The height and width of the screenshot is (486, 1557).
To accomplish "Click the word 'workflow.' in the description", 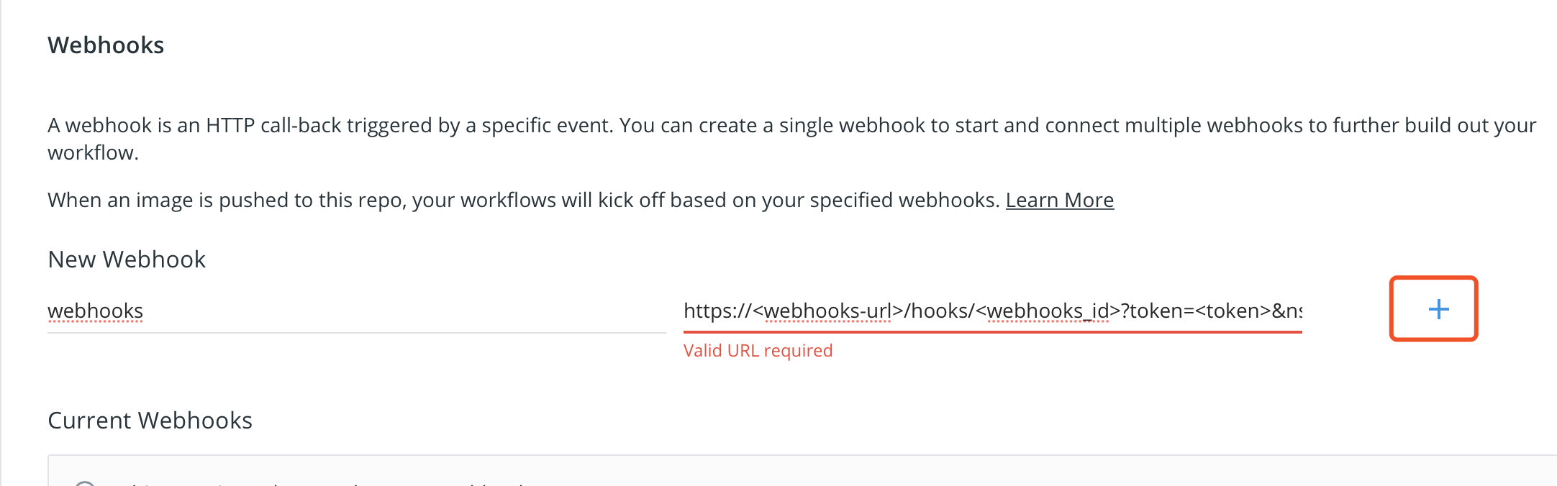I will pos(93,152).
